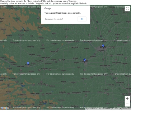The width and height of the screenshot is (168, 126).
Task: Click the Superior town label
Action: 52,86
